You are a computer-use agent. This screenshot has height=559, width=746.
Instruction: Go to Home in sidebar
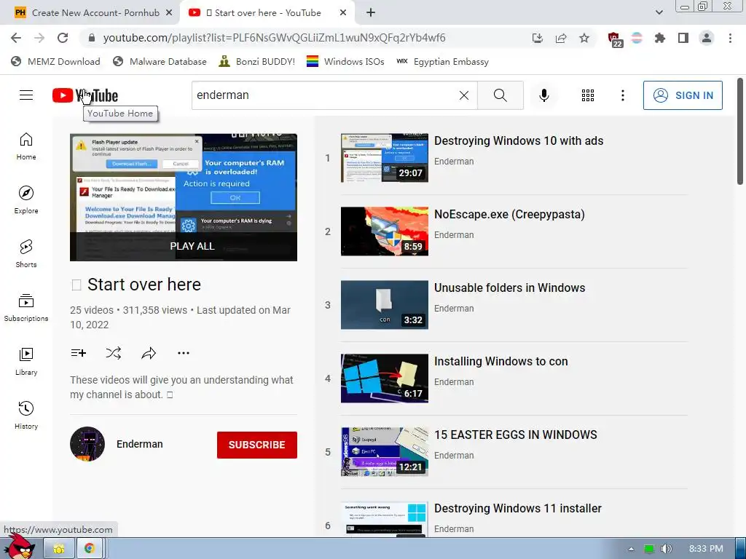pyautogui.click(x=26, y=146)
